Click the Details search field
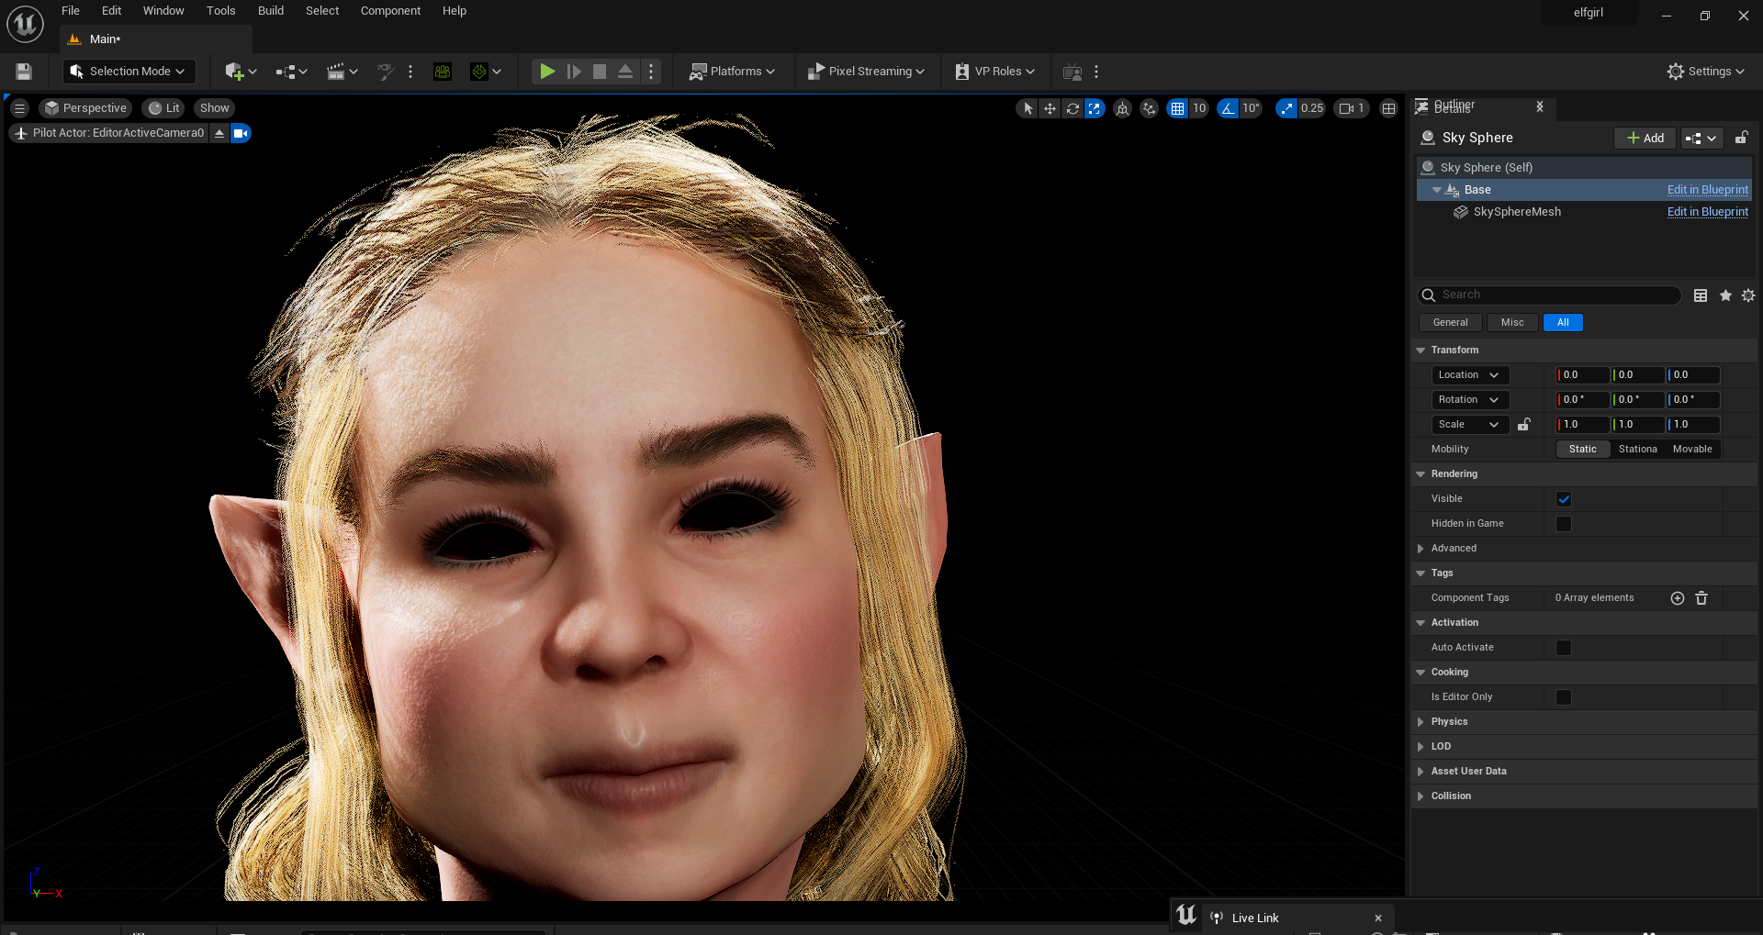Screen dimensions: 1763x935 1550,295
